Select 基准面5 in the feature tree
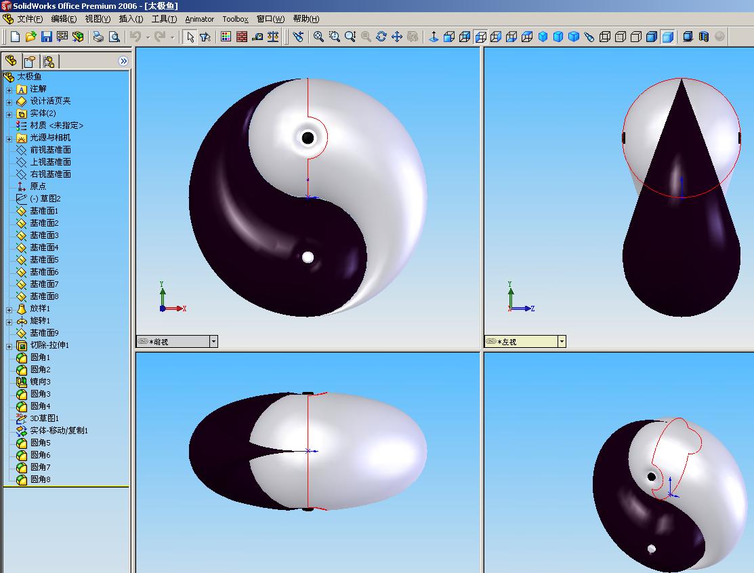 [44, 260]
